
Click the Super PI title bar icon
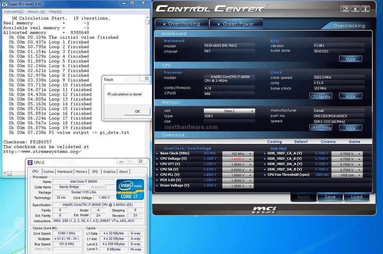click(4, 4)
